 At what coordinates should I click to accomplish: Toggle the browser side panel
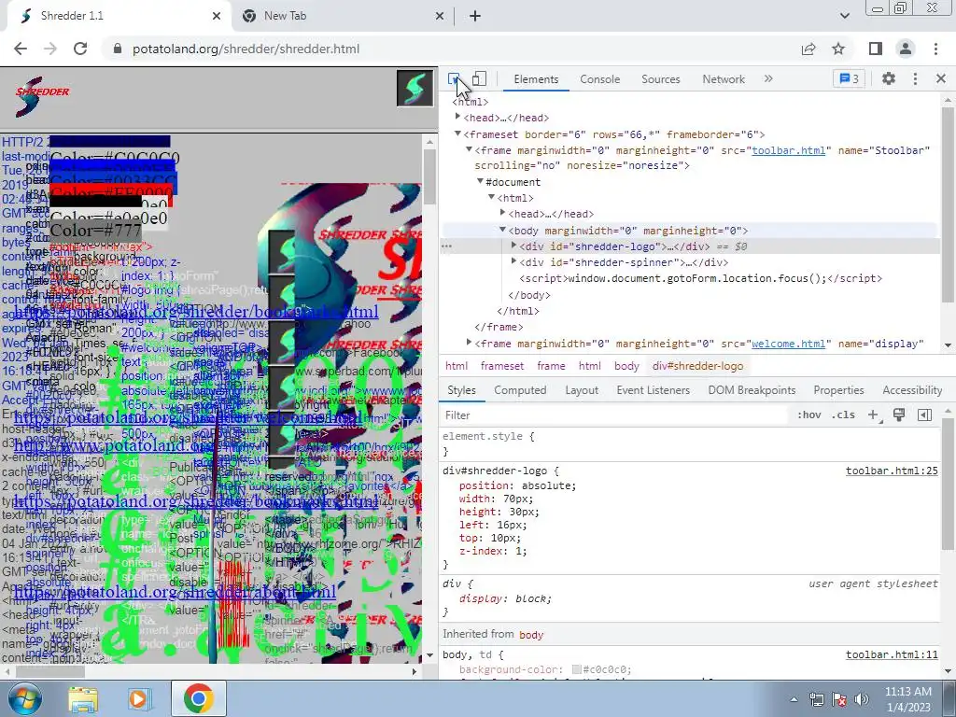point(876,49)
